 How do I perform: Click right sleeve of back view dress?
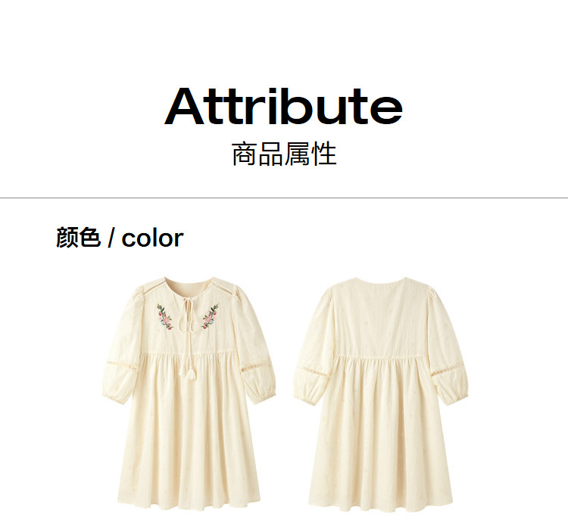(x=447, y=347)
